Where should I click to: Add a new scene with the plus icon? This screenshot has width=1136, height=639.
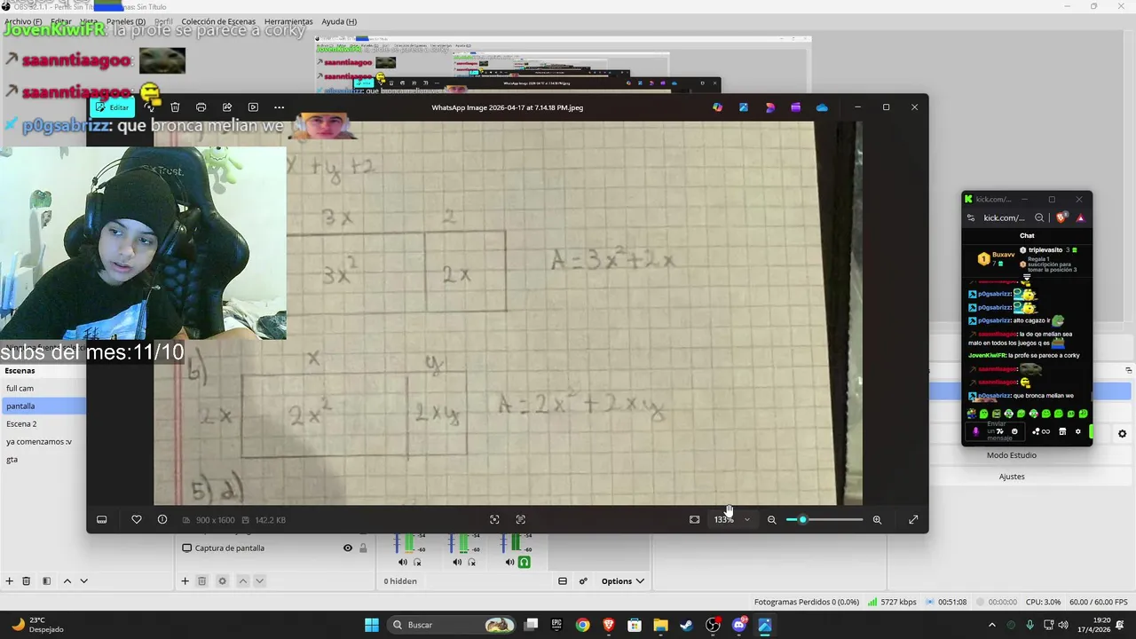coord(9,581)
